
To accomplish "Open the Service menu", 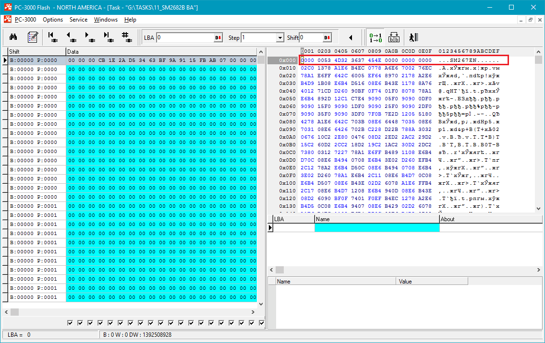I will [79, 20].
